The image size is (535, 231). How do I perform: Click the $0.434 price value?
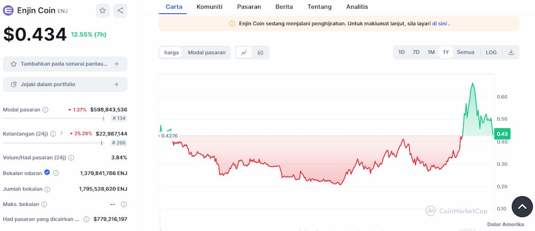tap(35, 34)
